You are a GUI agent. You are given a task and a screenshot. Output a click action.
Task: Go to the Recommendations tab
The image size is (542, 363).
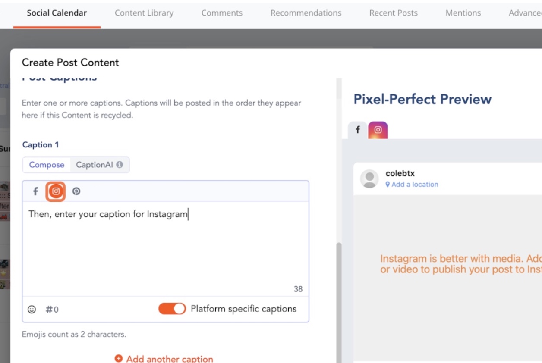(306, 13)
